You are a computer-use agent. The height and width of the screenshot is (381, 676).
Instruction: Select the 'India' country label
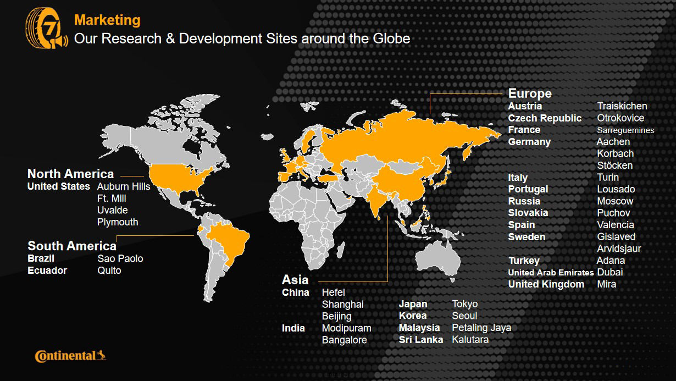[293, 328]
